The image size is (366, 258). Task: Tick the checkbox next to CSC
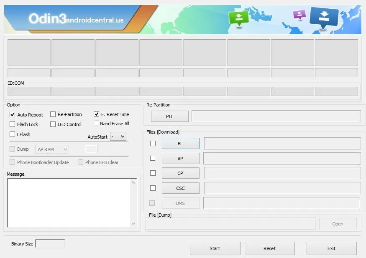click(x=153, y=188)
